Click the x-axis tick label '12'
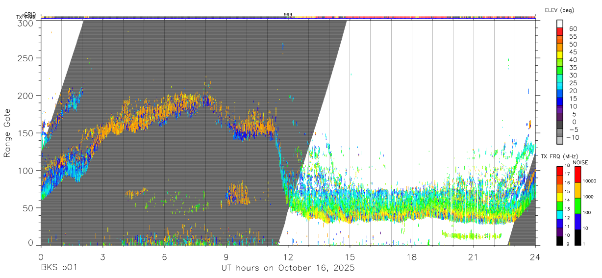This screenshot has width=602, height=278. click(288, 257)
